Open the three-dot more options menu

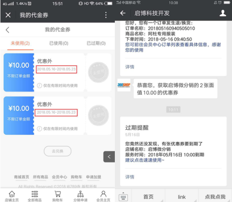(x=106, y=15)
